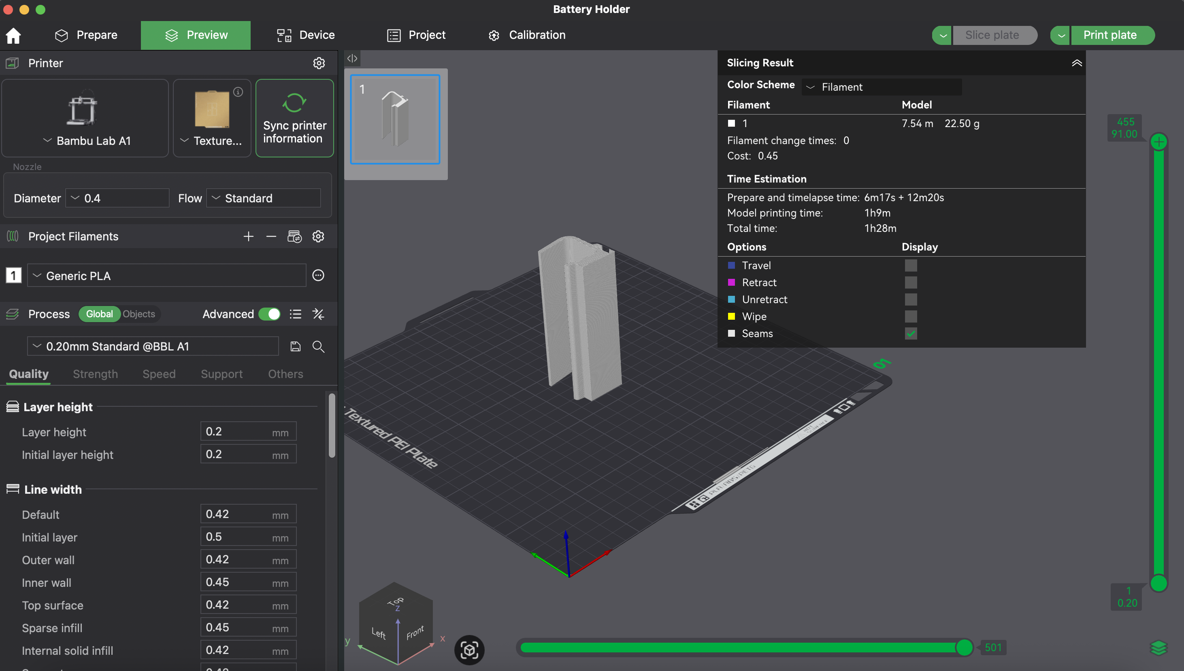The height and width of the screenshot is (671, 1184).
Task: Open the Others settings tab
Action: [285, 374]
